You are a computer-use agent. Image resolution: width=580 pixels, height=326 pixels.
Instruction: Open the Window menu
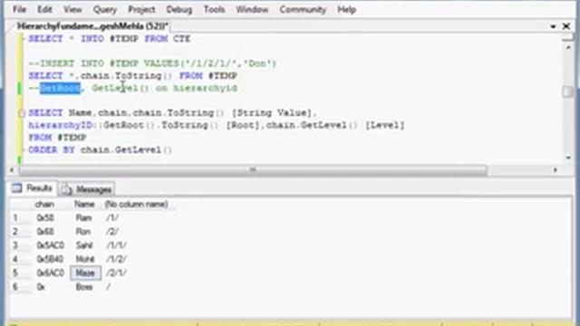click(x=252, y=10)
